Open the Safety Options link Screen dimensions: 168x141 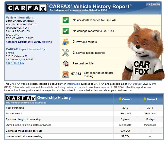43,42
